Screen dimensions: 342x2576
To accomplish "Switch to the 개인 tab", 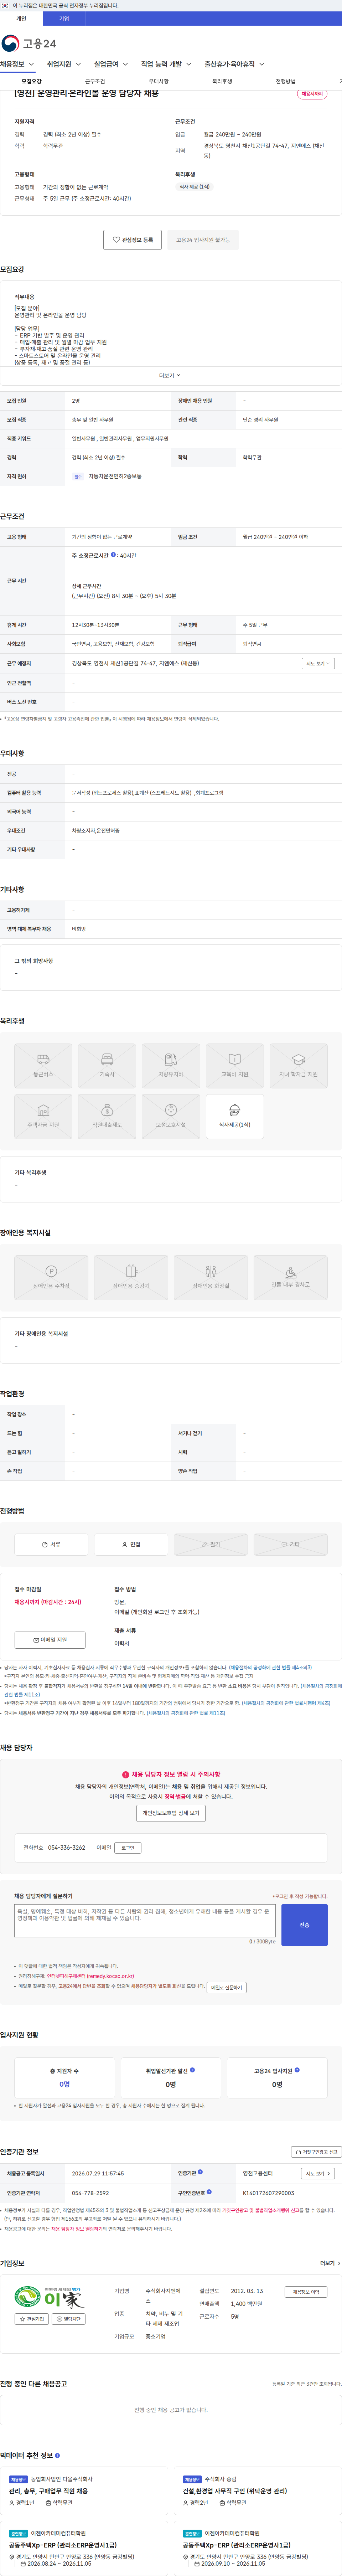I will tap(21, 19).
